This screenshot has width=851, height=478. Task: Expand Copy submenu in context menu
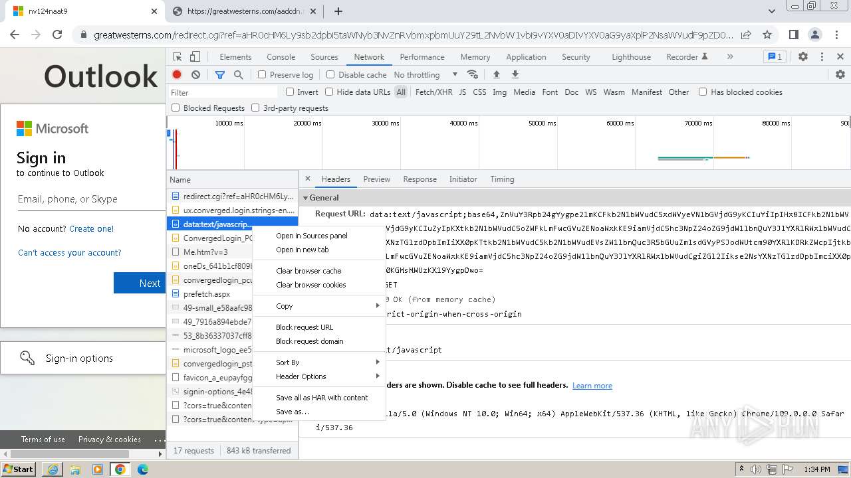[x=318, y=306]
